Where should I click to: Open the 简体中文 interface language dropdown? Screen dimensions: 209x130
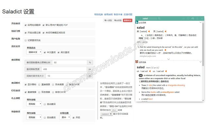tap(34, 52)
